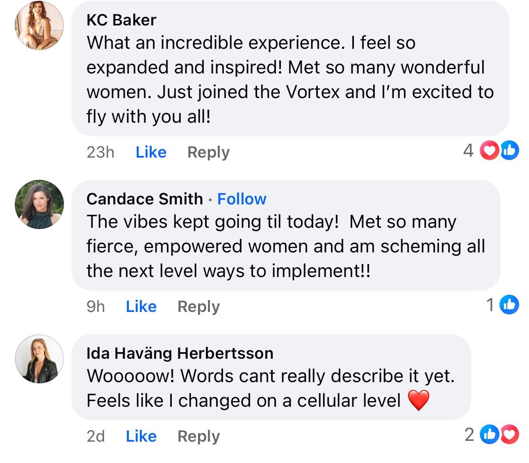
Task: Click the heart reaction icon on KC Baker's comment
Action: pos(489,151)
